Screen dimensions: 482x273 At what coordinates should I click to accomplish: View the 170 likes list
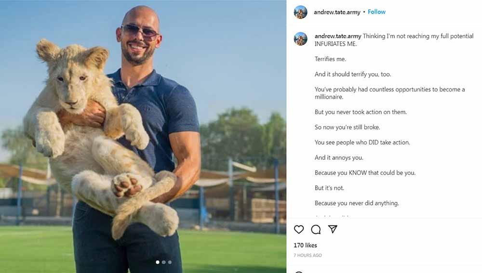305,245
